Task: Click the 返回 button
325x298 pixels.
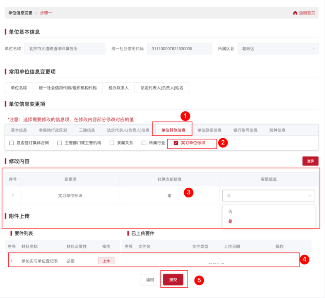Action: pyautogui.click(x=150, y=280)
